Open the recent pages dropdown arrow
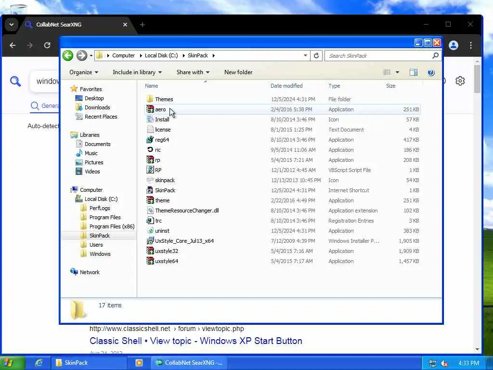The height and width of the screenshot is (370, 493). click(91, 56)
